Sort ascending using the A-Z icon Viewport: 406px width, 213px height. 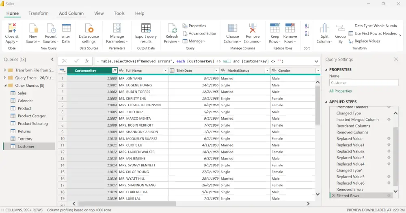point(307,26)
